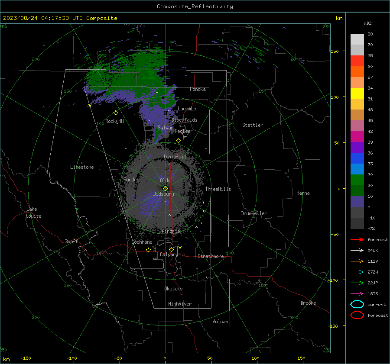
Task: Click the yellow diamond marker below RedDeer
Action: click(x=179, y=141)
